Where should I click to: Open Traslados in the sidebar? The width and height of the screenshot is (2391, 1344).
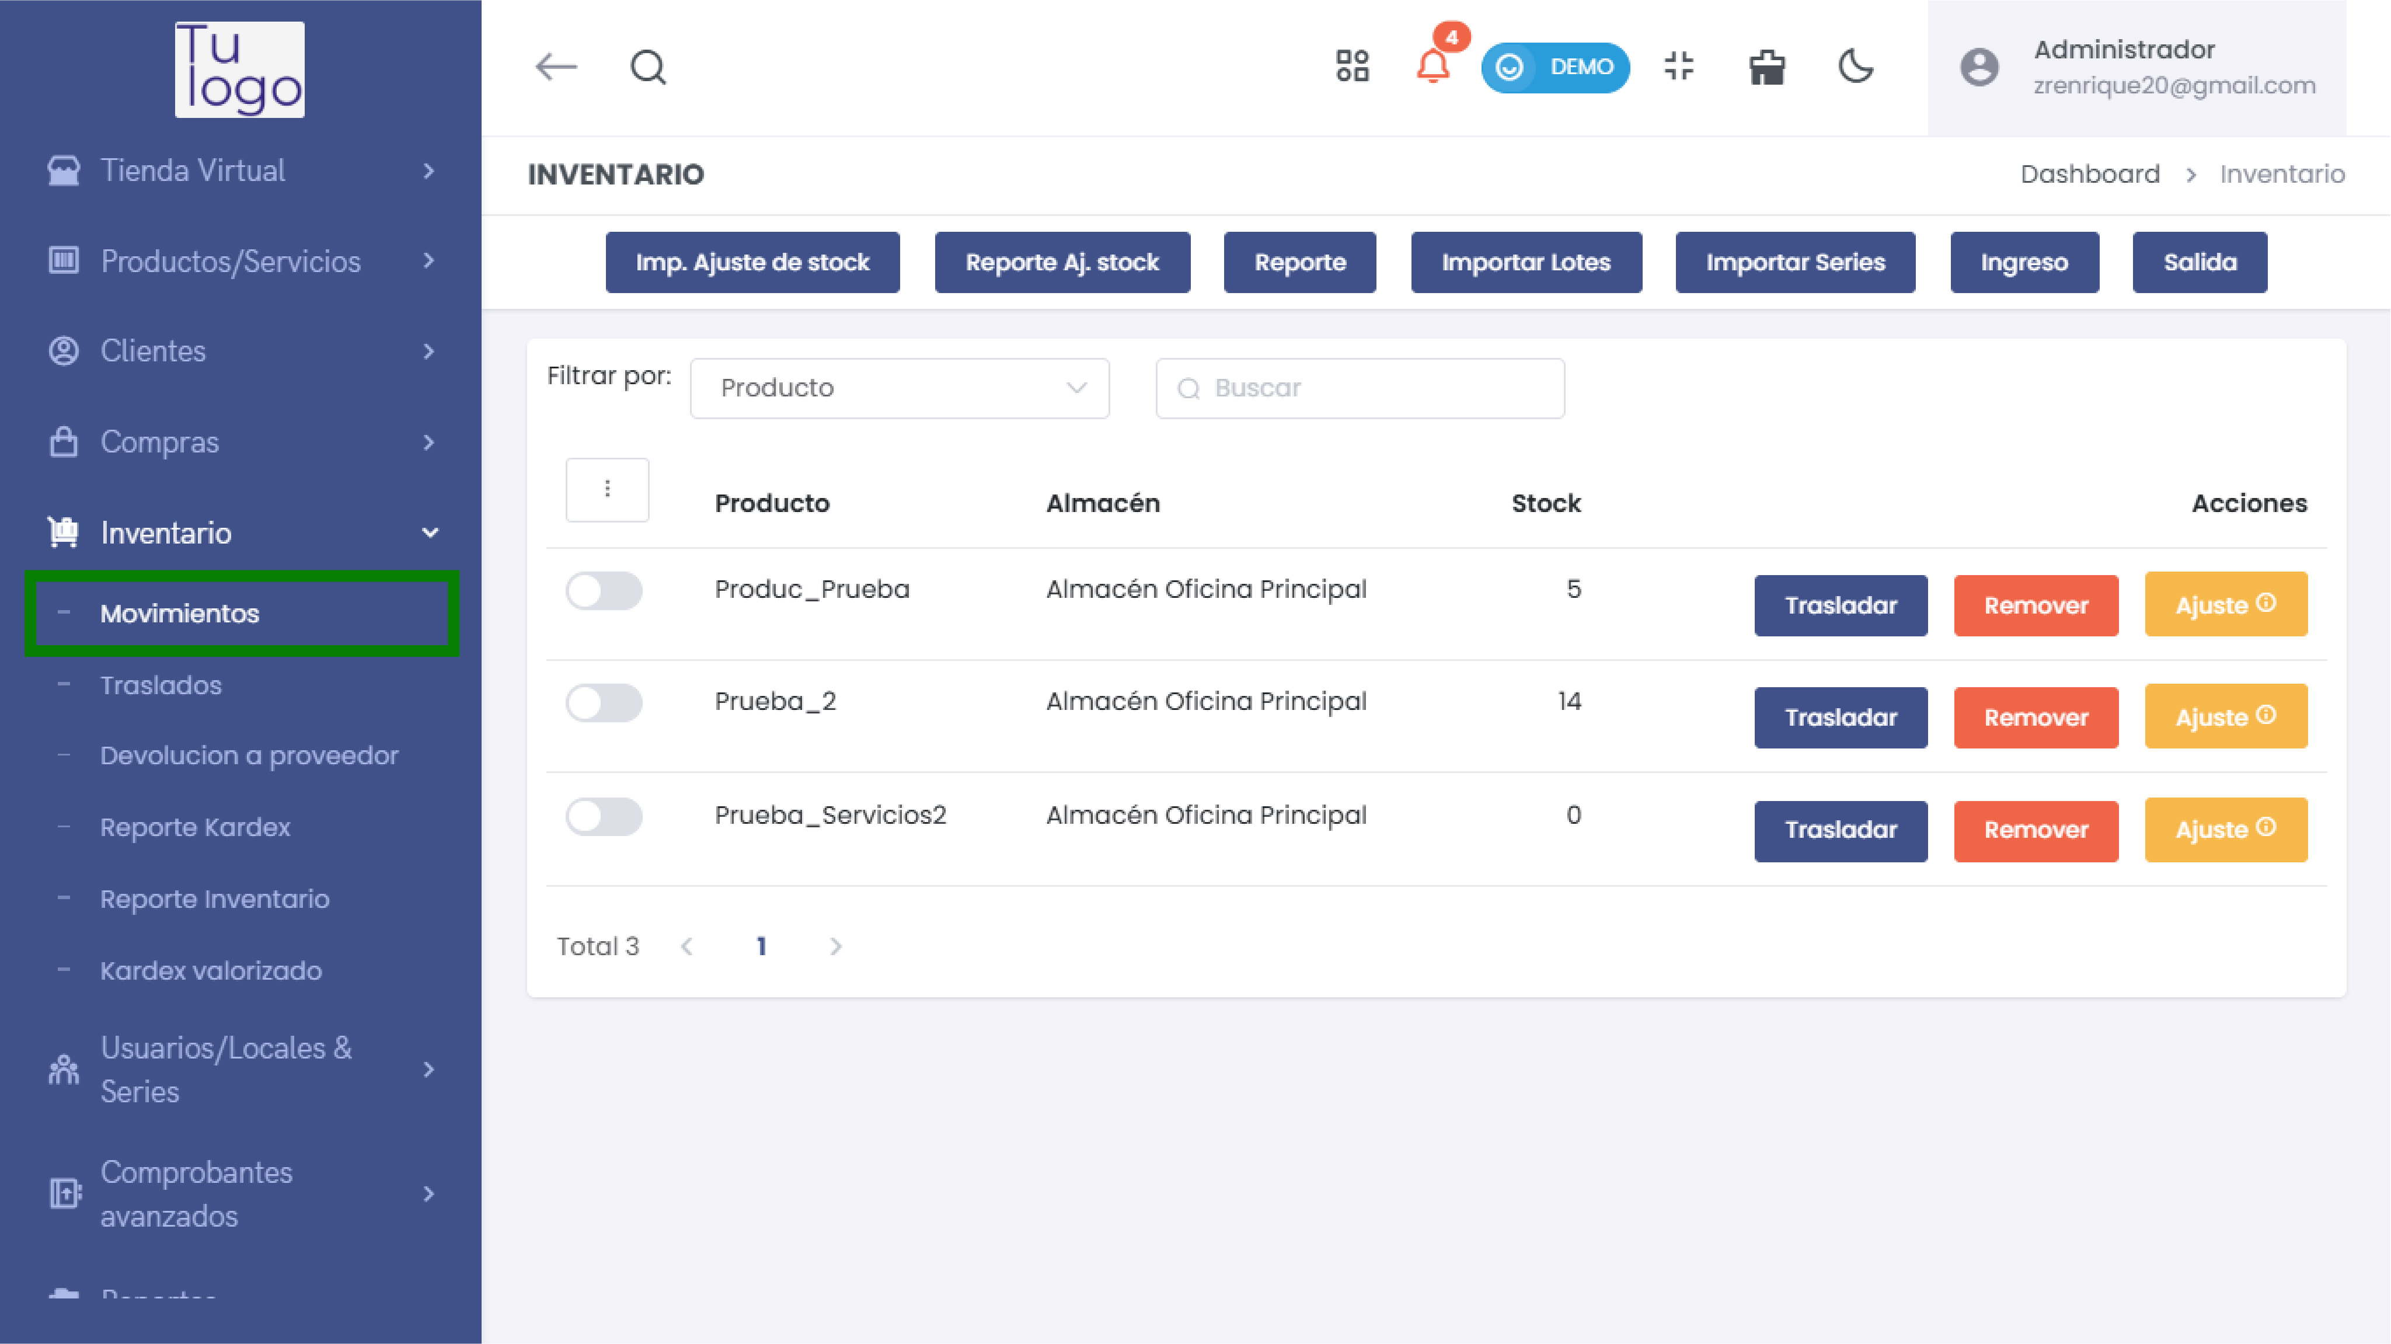coord(161,685)
